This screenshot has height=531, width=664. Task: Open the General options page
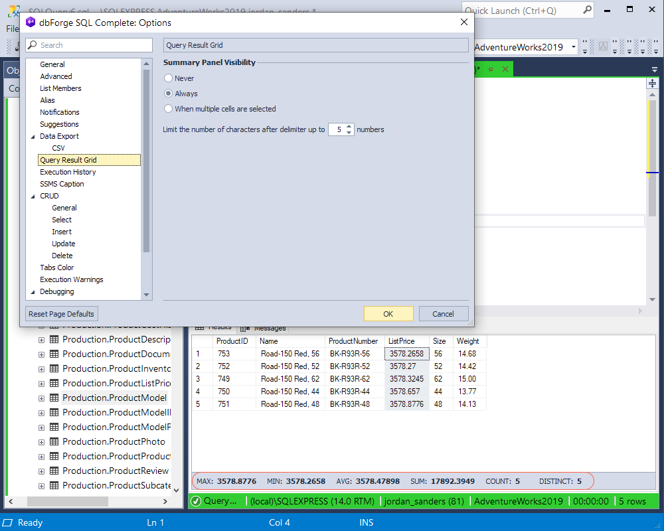tap(52, 64)
